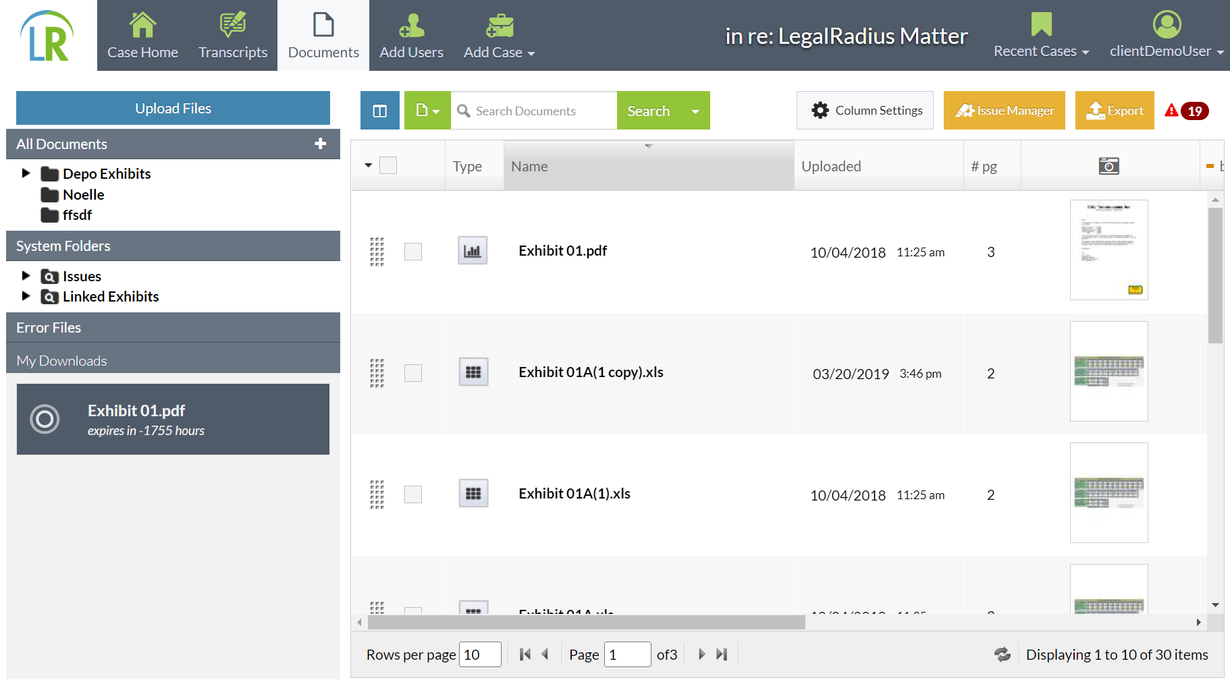Select the Depo Exhibits folder label

tap(107, 173)
